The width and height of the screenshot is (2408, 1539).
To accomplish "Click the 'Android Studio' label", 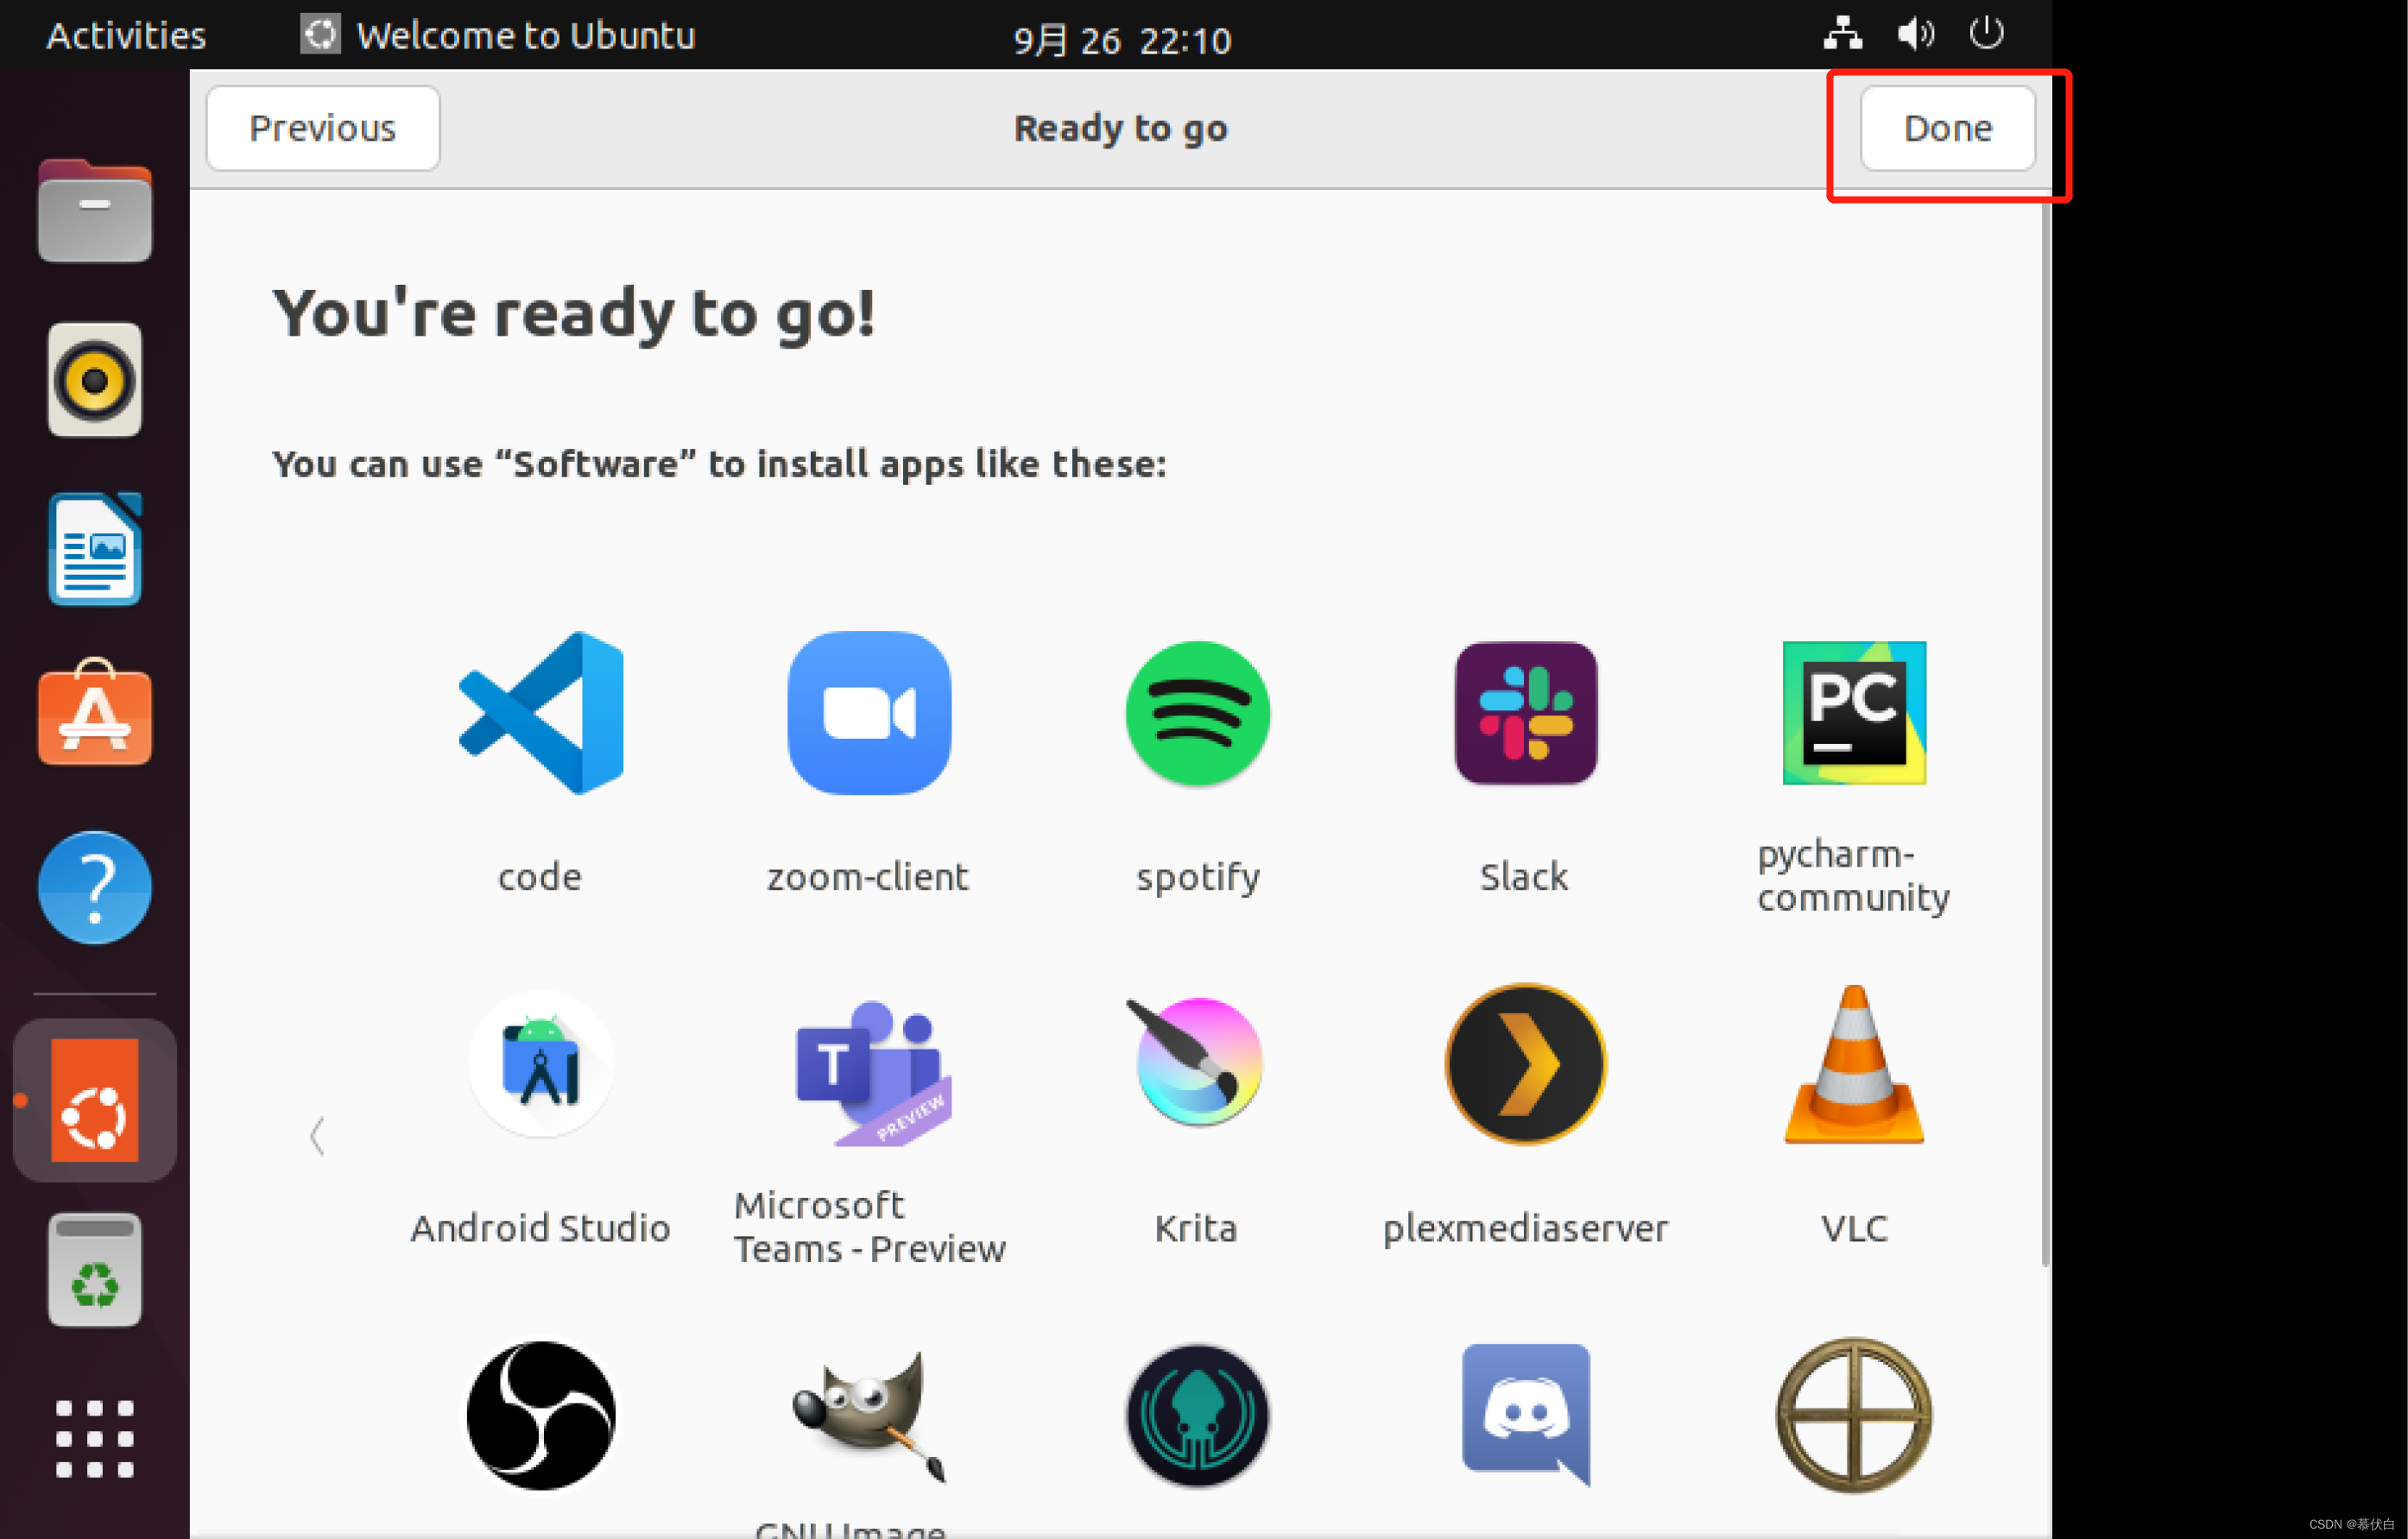I will point(540,1228).
